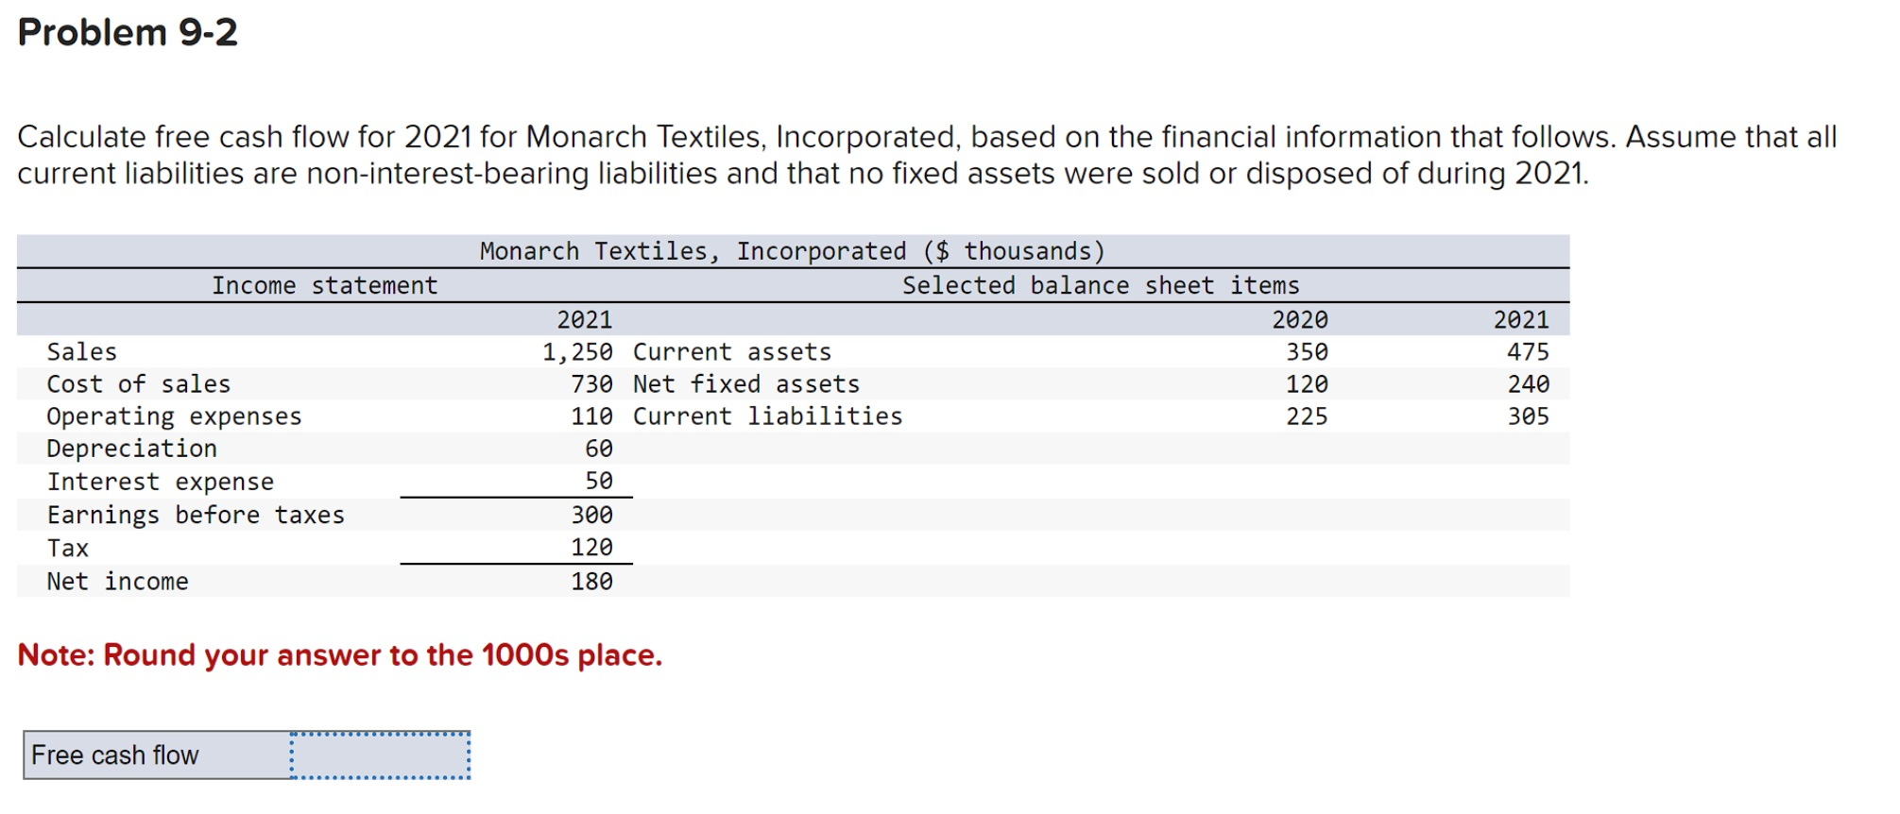
Task: Select the Problem 9-2 heading
Action: [128, 33]
